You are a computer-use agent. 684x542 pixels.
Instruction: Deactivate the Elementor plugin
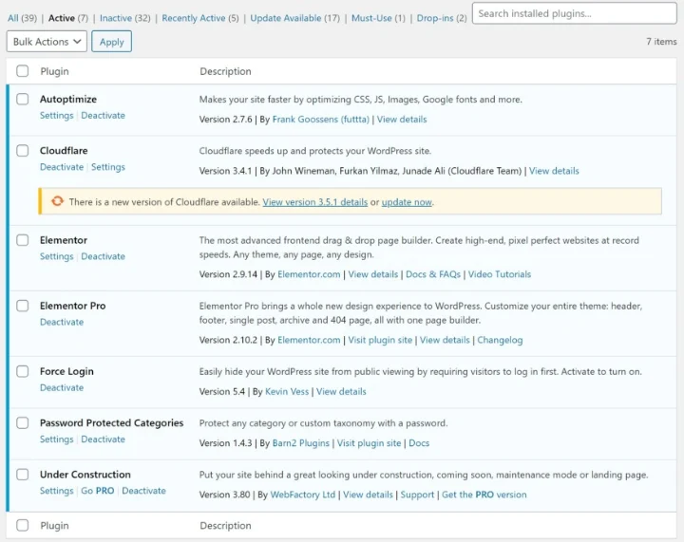(103, 256)
